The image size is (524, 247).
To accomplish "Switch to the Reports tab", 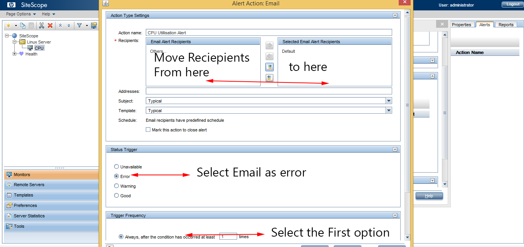I will [506, 25].
